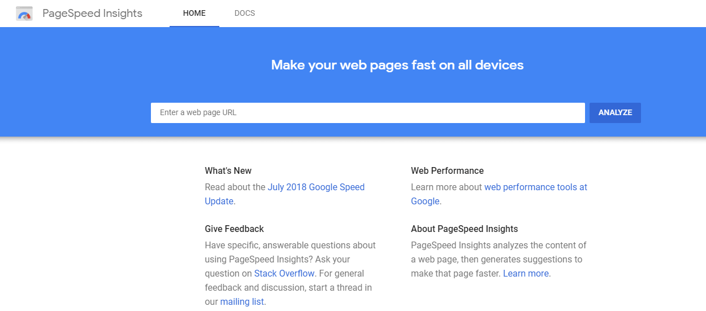The height and width of the screenshot is (311, 706).
Task: Click the Web Performance heading
Action: (447, 170)
